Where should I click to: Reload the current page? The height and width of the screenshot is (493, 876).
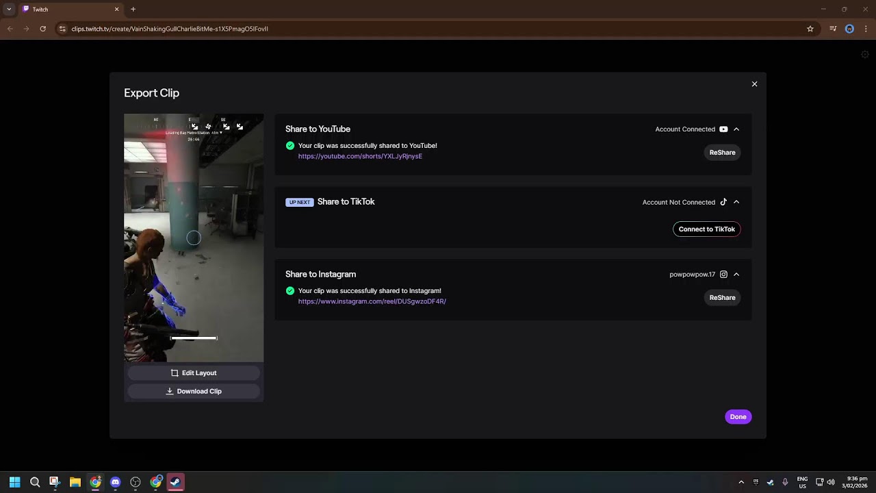coord(42,29)
